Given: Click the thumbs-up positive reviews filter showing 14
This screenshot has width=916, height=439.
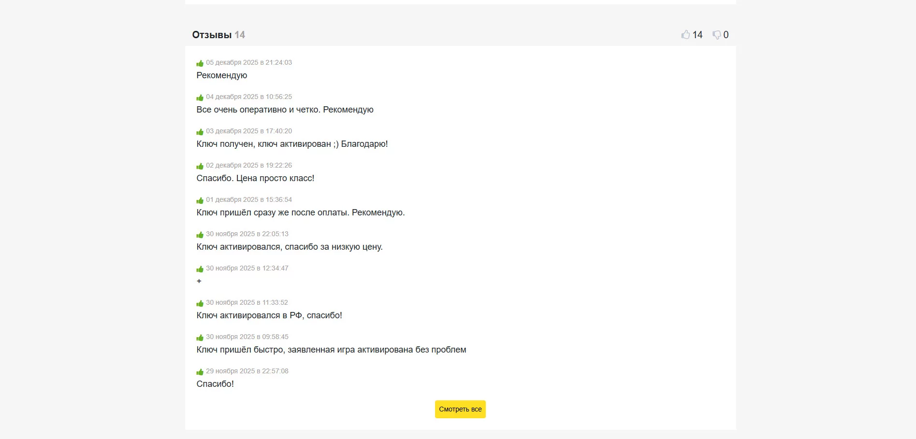Looking at the screenshot, I should [x=692, y=35].
